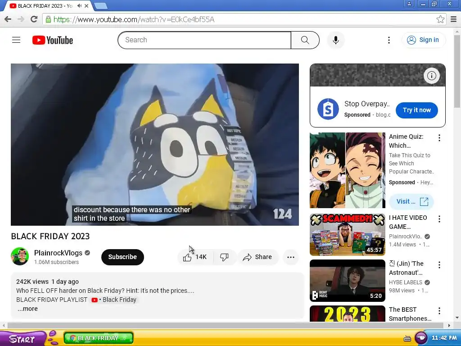Click the vertical scrollbar thumb
The image size is (461, 346).
457,71
